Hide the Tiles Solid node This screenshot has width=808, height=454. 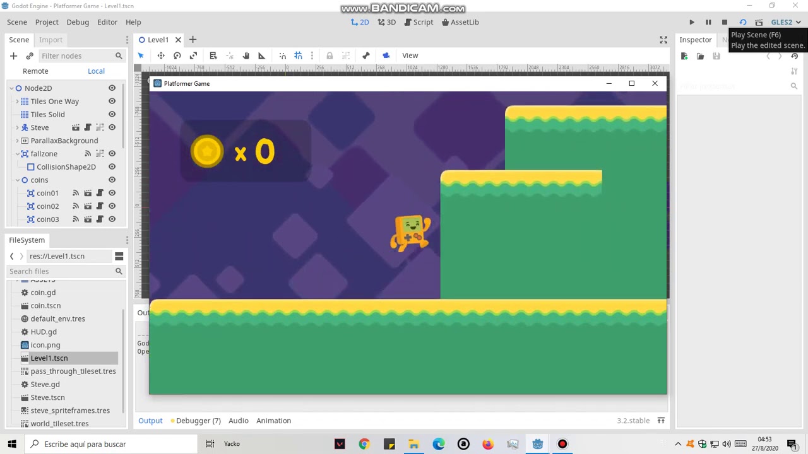pyautogui.click(x=112, y=114)
